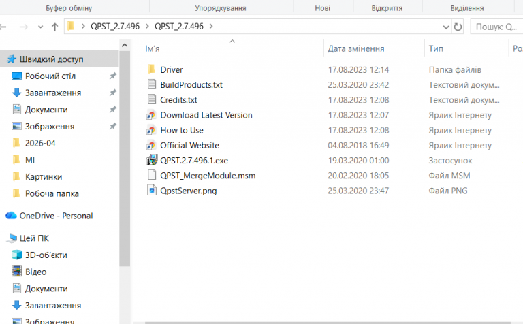Image resolution: width=523 pixels, height=324 pixels.
Task: Select Download Latest Version shortcut icon
Action: click(151, 115)
